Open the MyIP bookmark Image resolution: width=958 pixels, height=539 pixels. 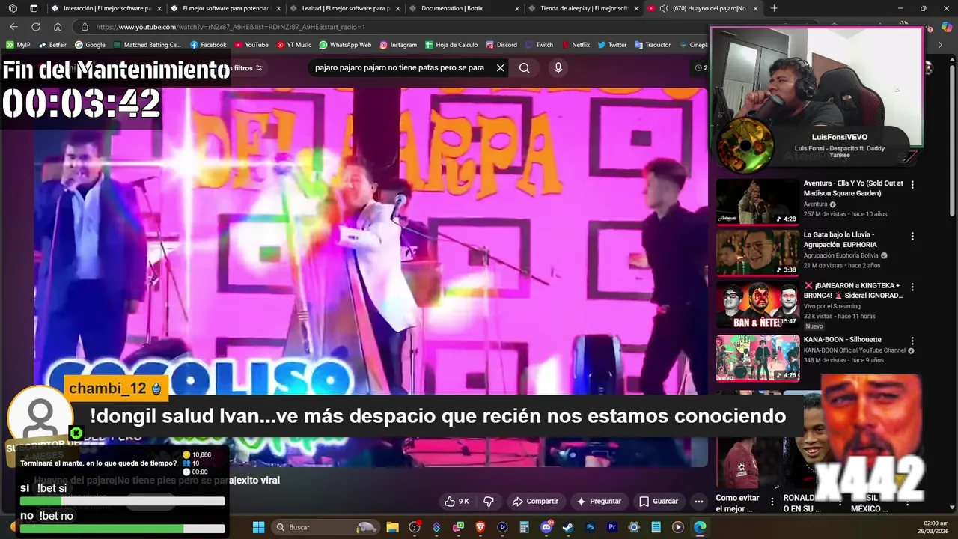pyautogui.click(x=18, y=45)
